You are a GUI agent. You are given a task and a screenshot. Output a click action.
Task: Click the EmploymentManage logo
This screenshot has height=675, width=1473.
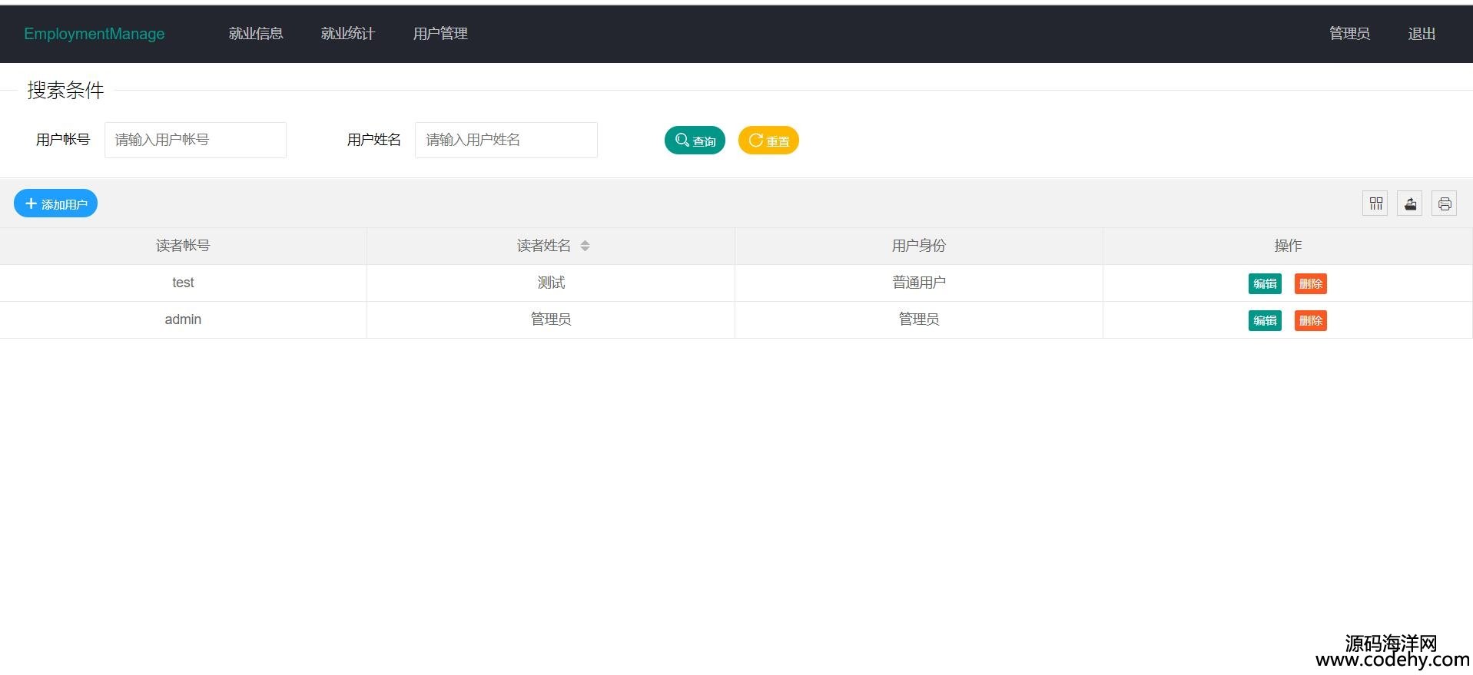tap(94, 34)
